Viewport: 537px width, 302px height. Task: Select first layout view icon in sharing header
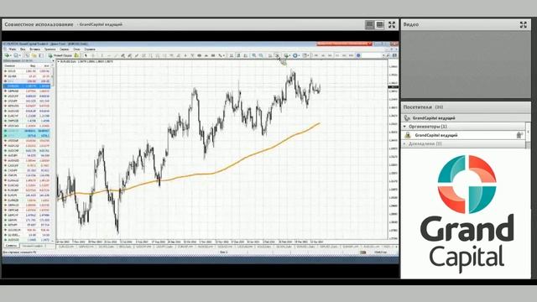(x=370, y=24)
